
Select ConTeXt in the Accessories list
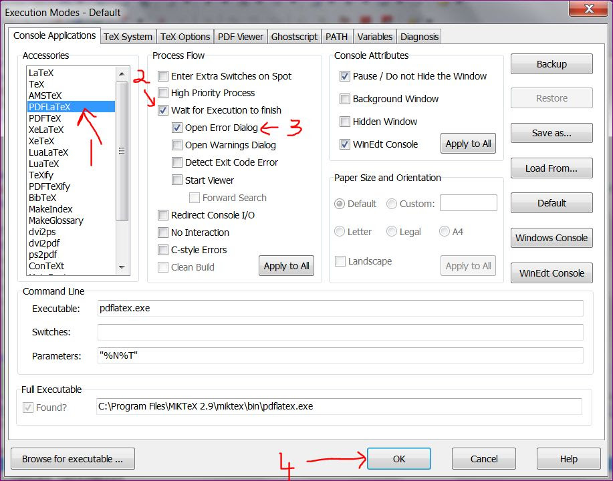pyautogui.click(x=71, y=266)
